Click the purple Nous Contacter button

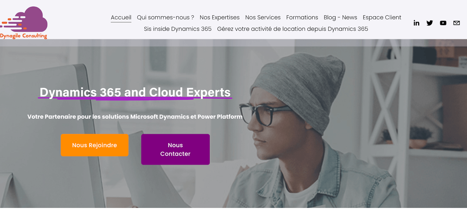tap(176, 149)
